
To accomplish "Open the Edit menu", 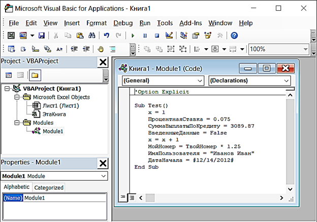I will [x=31, y=23].
